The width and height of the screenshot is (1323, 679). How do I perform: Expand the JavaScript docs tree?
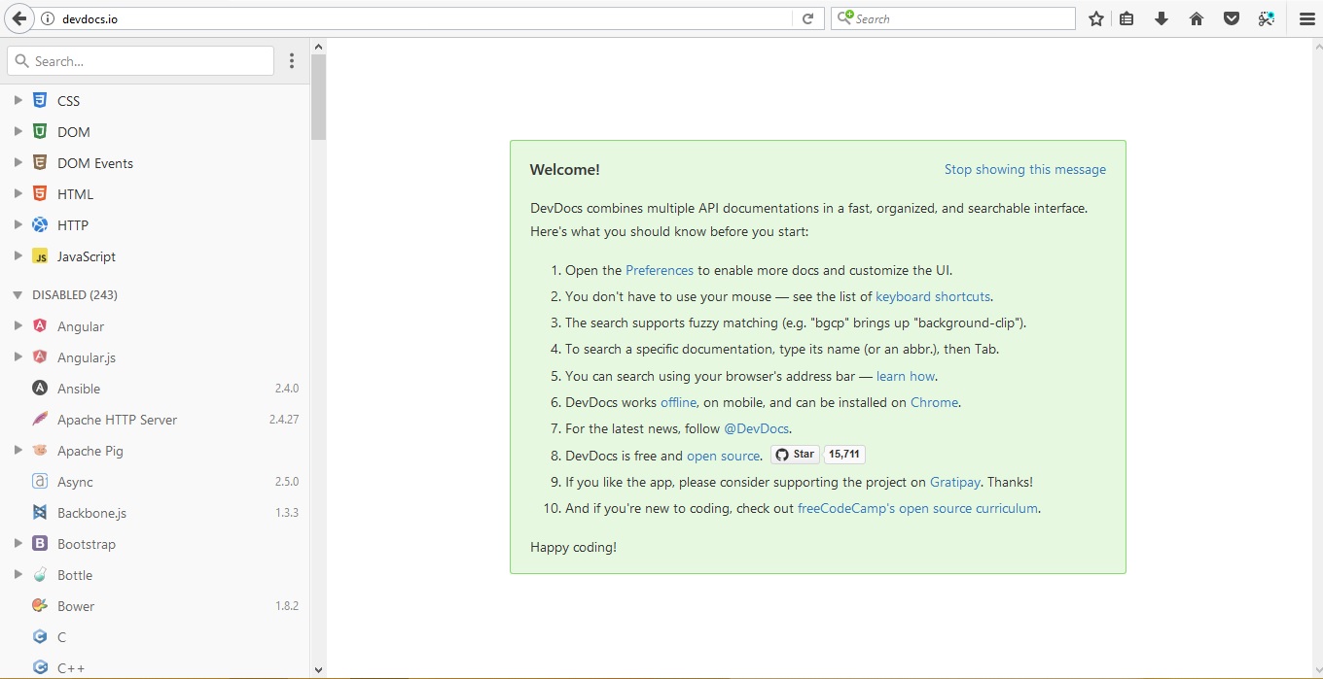[x=18, y=256]
